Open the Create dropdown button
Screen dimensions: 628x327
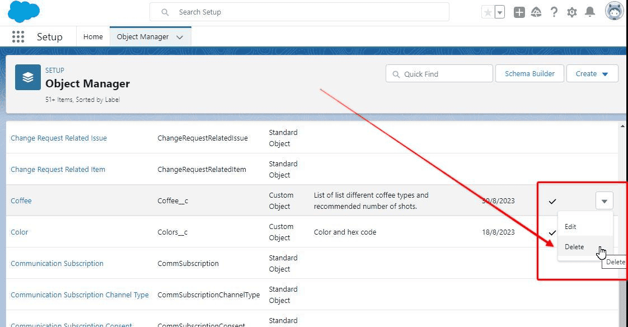pos(592,74)
